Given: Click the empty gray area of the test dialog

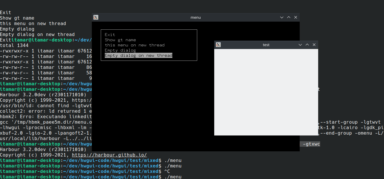Looking at the screenshot, I should pos(266,92).
